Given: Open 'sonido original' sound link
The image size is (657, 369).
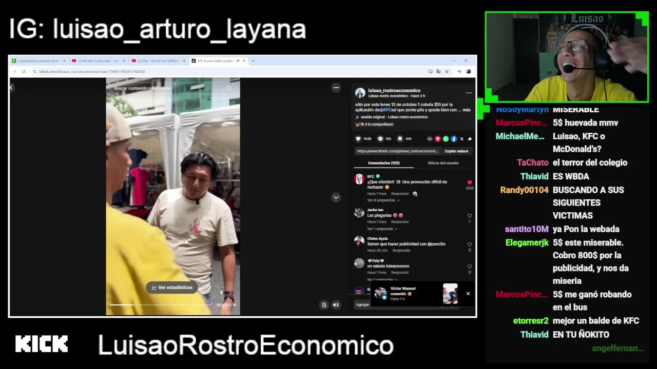Looking at the screenshot, I should [394, 117].
